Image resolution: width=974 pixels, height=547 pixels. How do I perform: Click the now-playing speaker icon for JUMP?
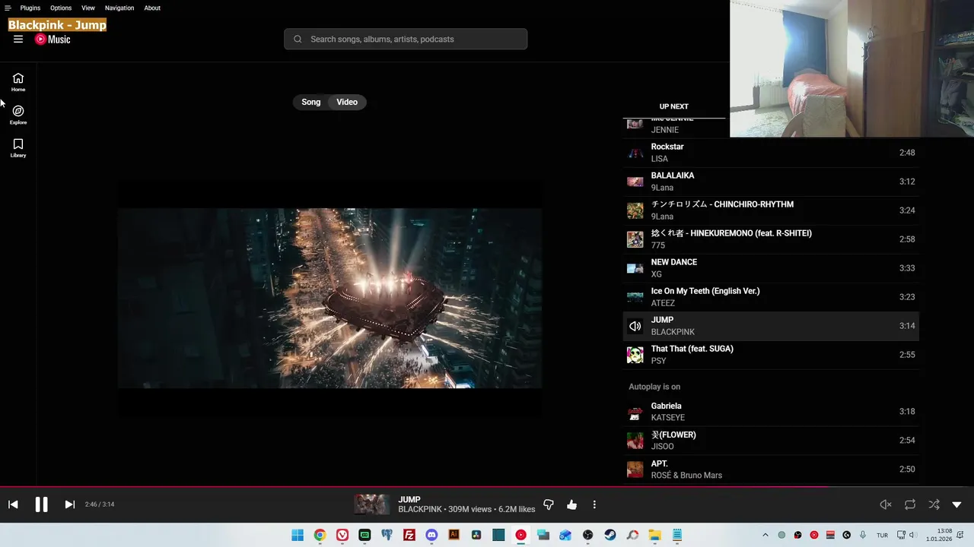coord(635,326)
